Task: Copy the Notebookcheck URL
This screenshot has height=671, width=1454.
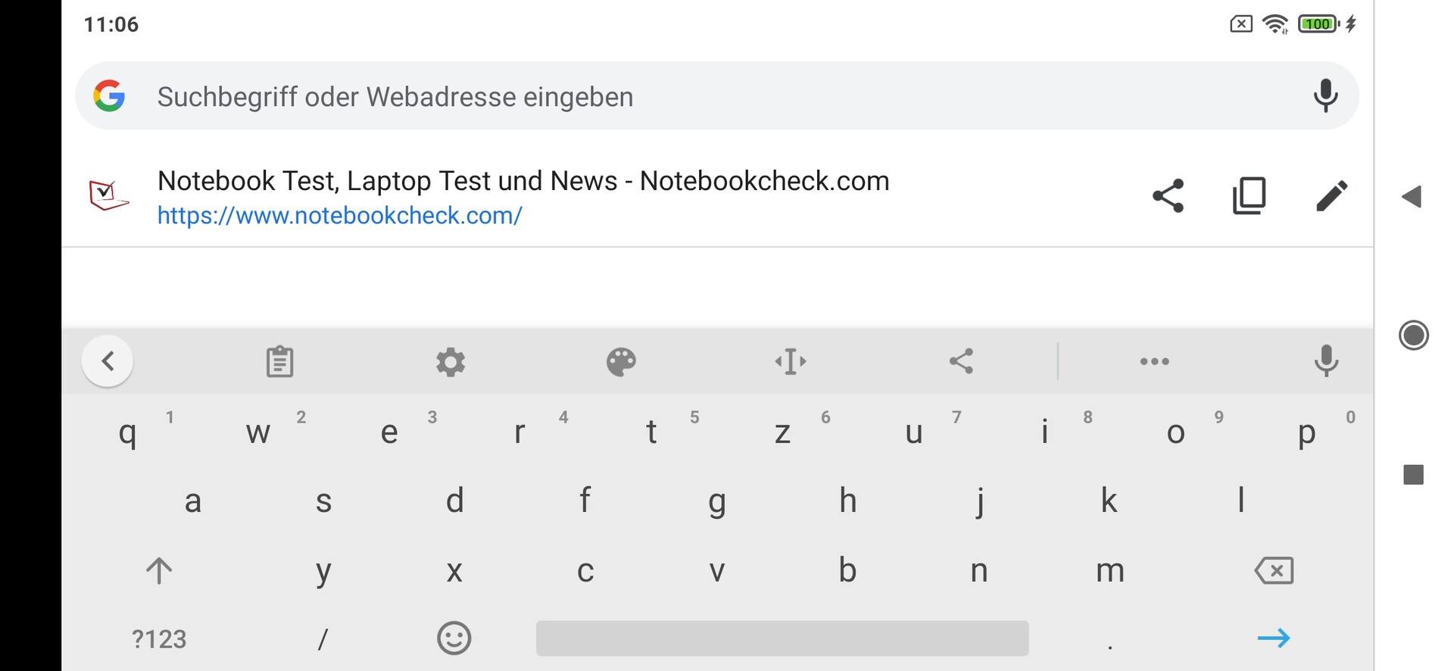Action: click(x=1250, y=196)
